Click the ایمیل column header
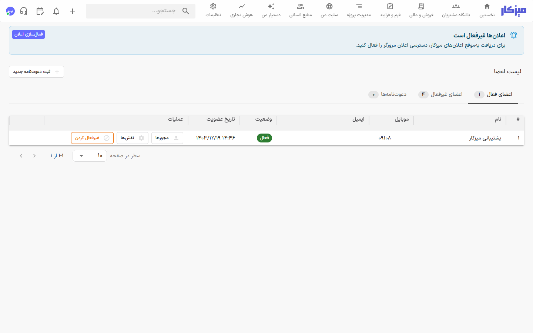The image size is (533, 333). 358,119
